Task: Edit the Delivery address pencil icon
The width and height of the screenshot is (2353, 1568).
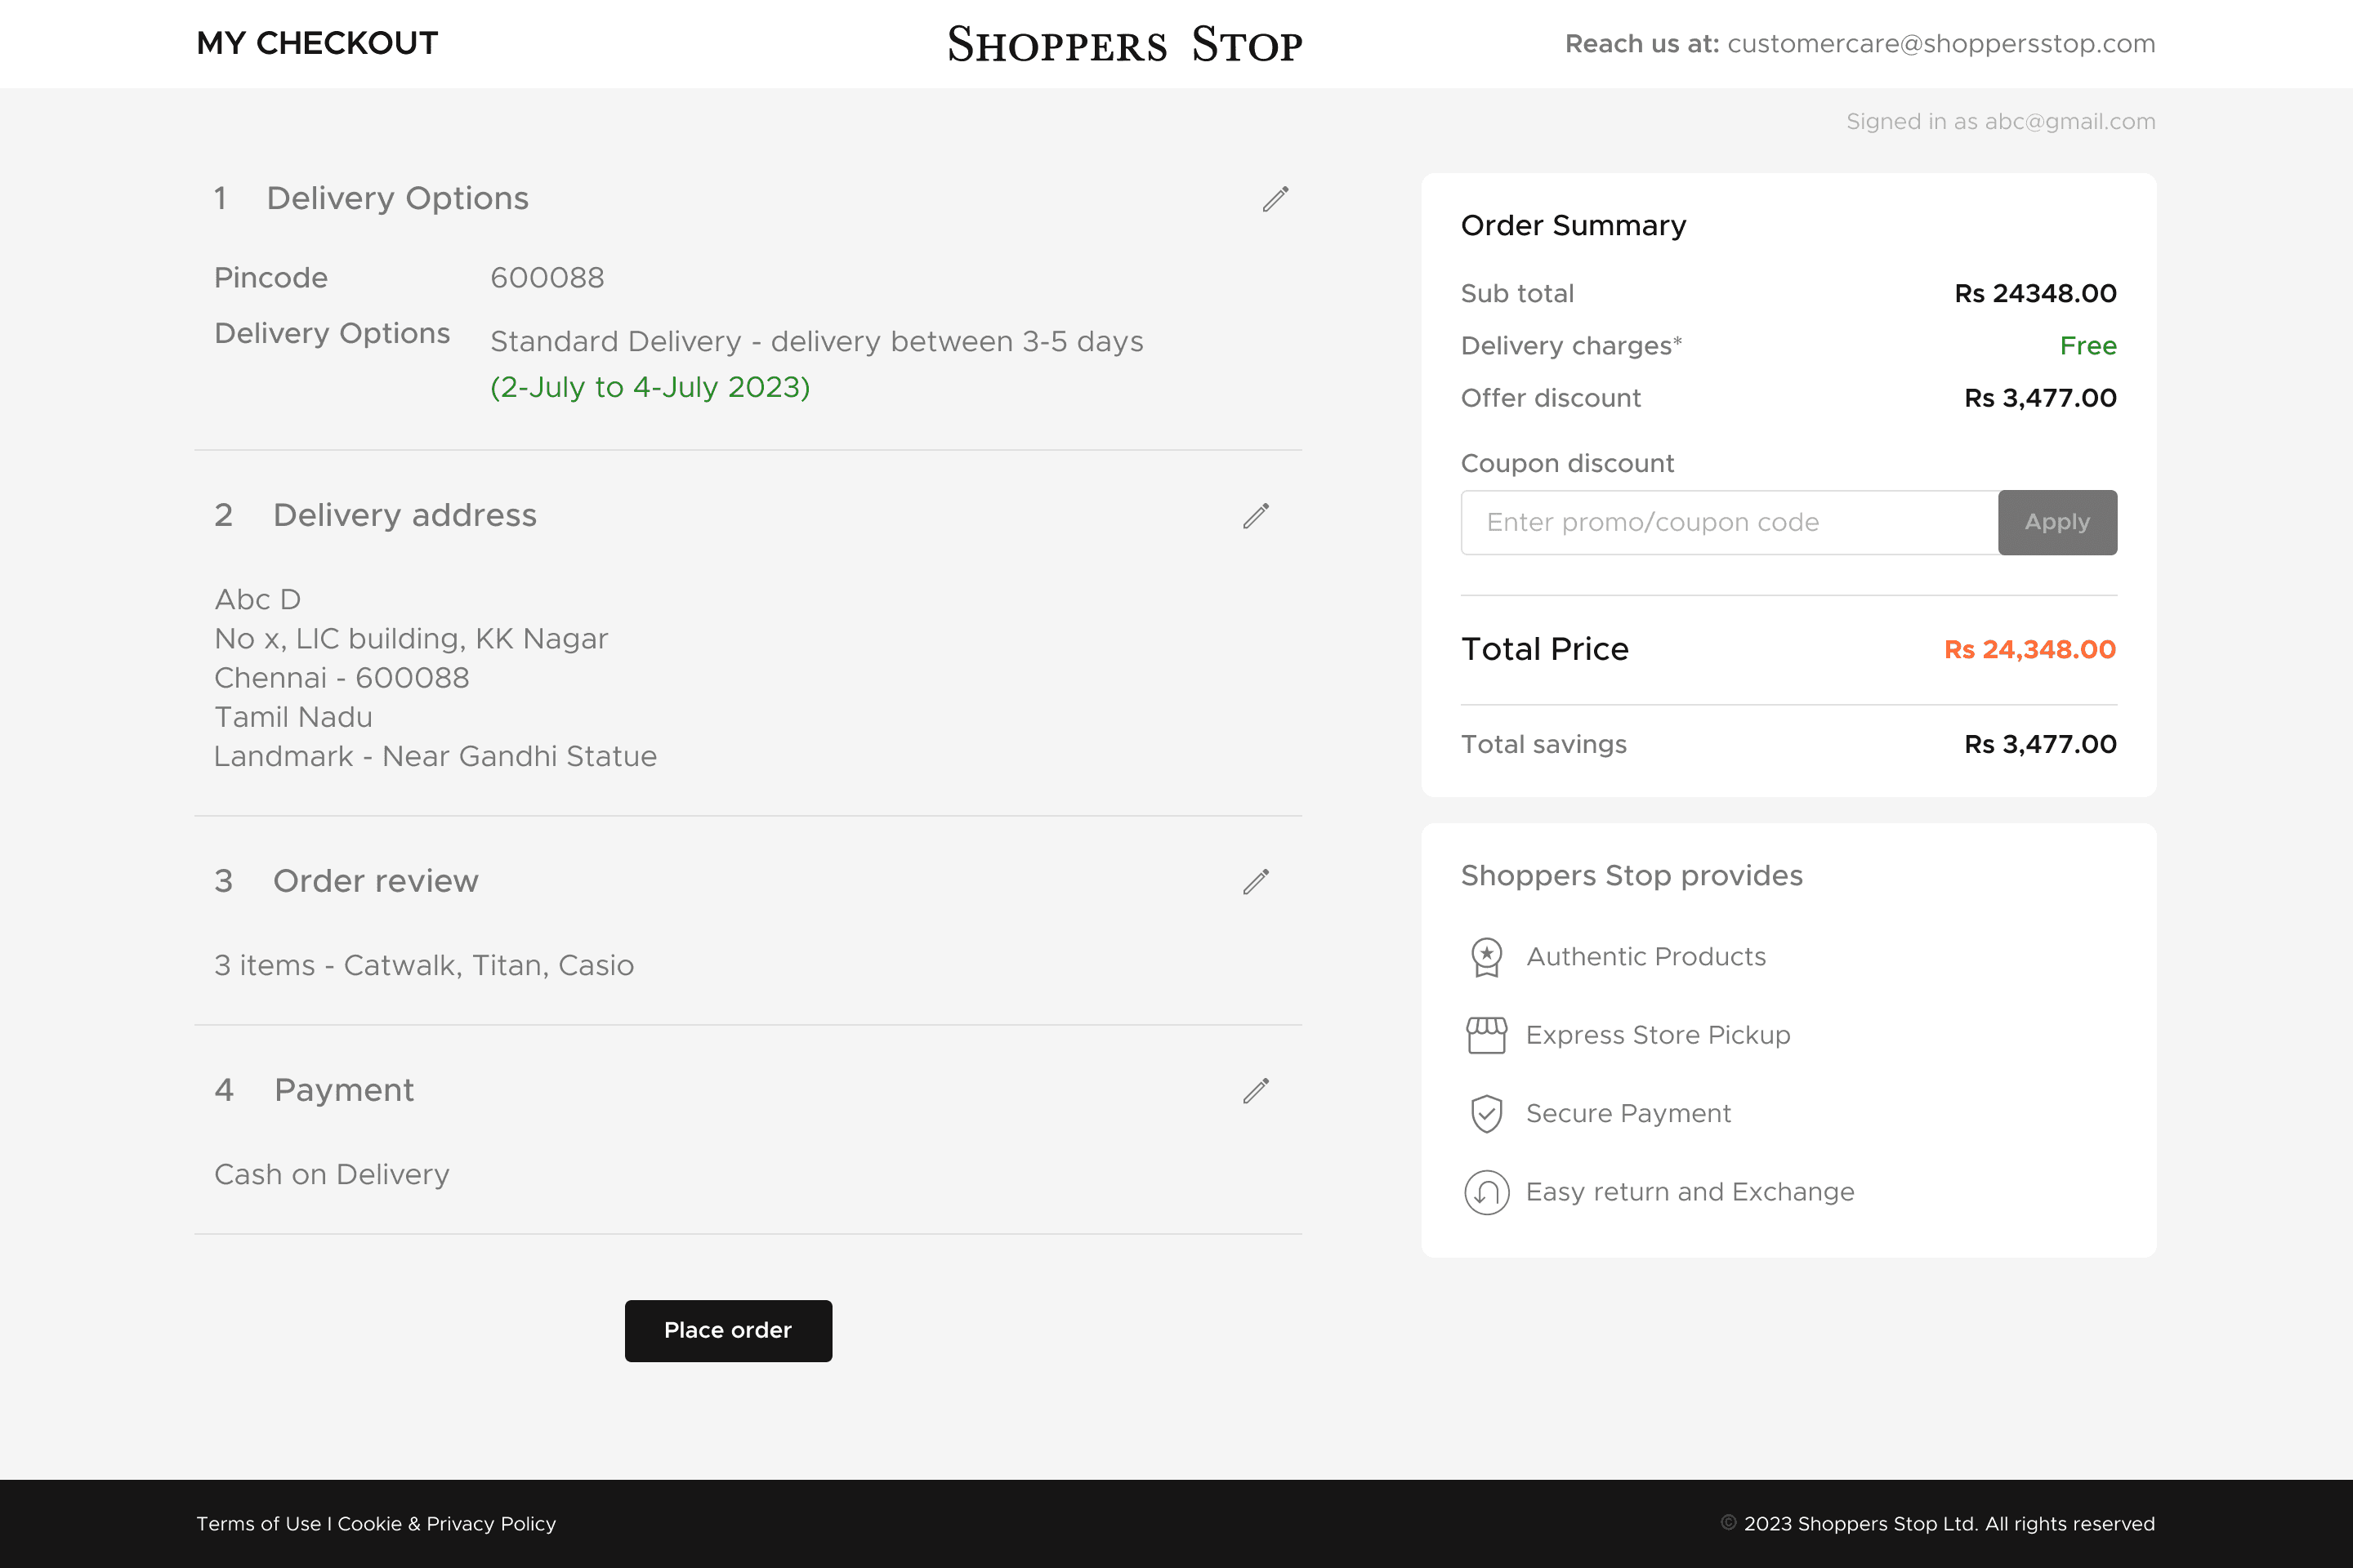Action: point(1257,516)
